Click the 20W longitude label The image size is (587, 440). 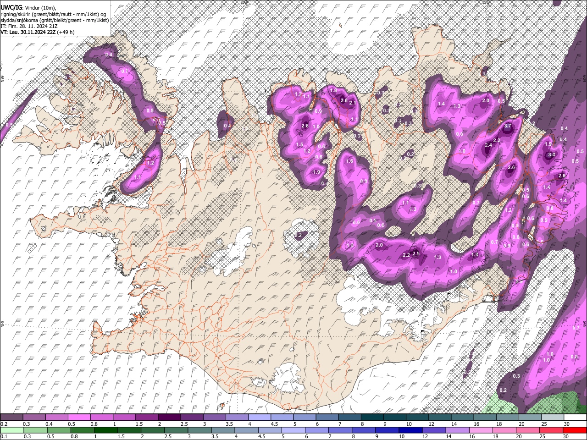(x=244, y=2)
